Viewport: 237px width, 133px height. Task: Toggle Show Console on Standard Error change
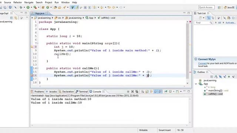[x=160, y=92]
